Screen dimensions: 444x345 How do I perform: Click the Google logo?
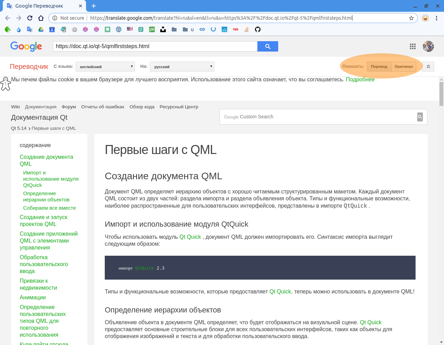coord(26,46)
